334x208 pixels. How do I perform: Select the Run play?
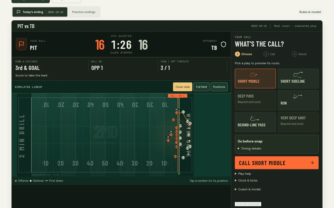(298, 100)
